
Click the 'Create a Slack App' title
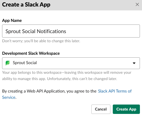[x=26, y=5]
